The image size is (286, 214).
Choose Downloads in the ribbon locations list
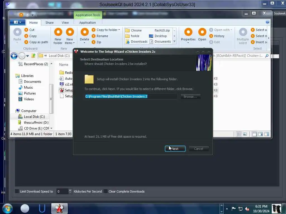click(136, 42)
